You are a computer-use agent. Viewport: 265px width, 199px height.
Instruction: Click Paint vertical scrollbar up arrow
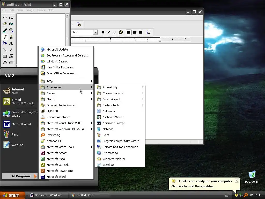point(68,16)
